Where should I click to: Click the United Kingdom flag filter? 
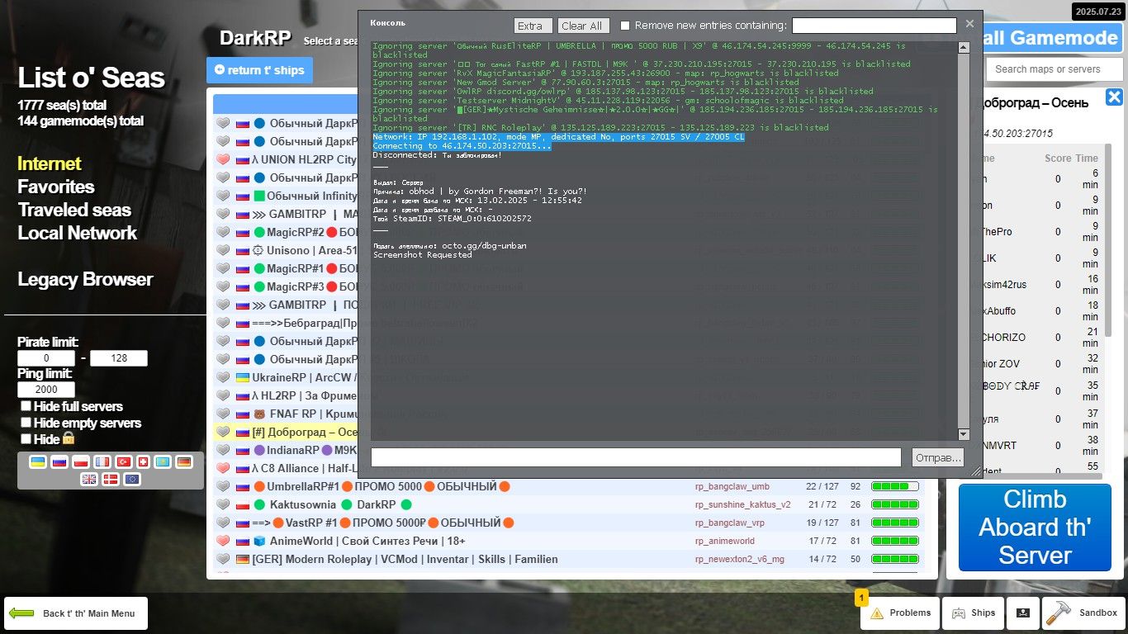(x=88, y=479)
